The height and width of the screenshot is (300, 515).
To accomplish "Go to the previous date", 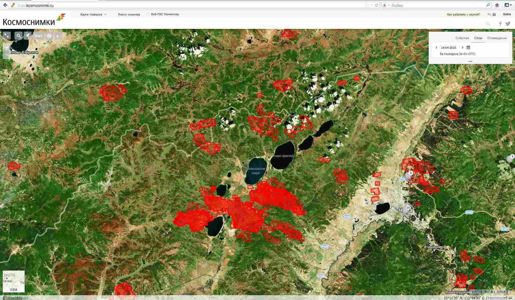I will pos(436,47).
